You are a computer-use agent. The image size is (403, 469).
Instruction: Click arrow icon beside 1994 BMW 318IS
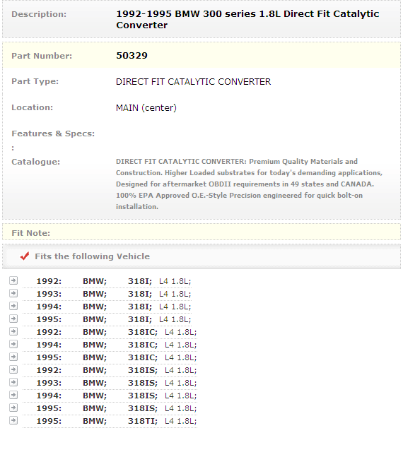pos(13,395)
